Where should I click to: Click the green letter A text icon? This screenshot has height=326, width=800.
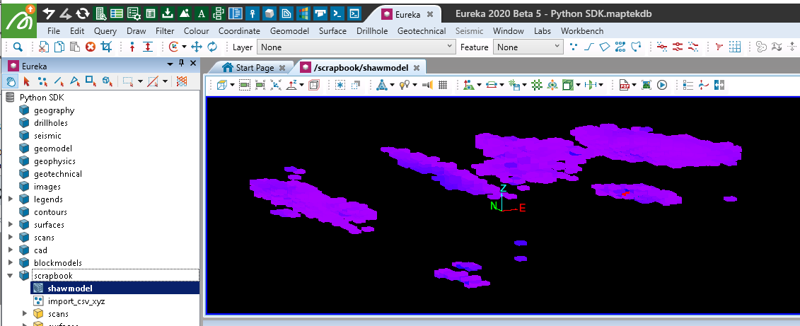coord(202,13)
